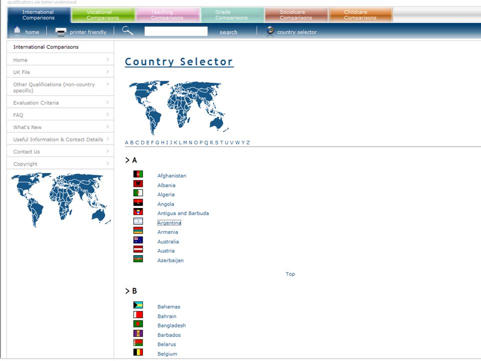The height and width of the screenshot is (361, 481).
Task: Click the Country Selector heading
Action: 179,62
